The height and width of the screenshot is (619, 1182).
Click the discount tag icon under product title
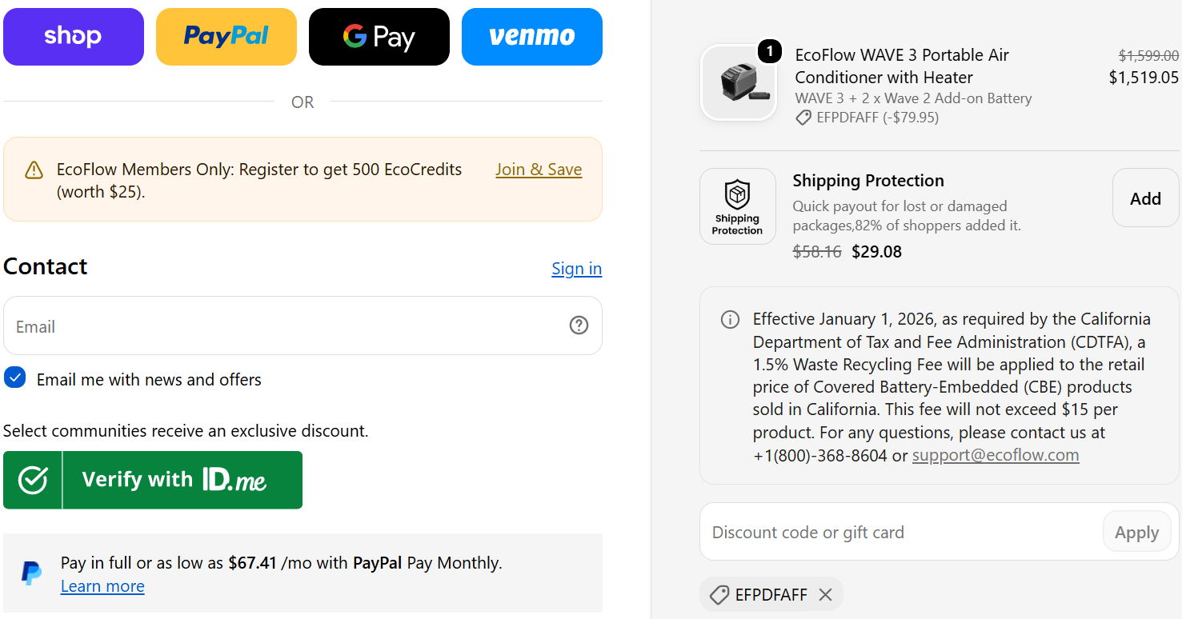(x=803, y=118)
